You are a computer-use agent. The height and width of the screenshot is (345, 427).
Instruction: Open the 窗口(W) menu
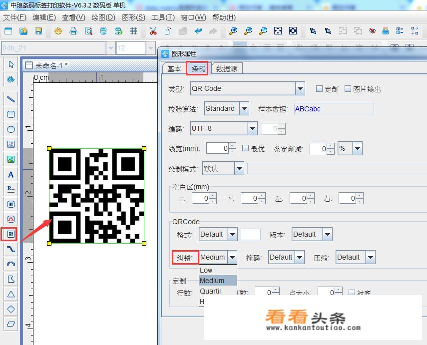click(x=193, y=17)
